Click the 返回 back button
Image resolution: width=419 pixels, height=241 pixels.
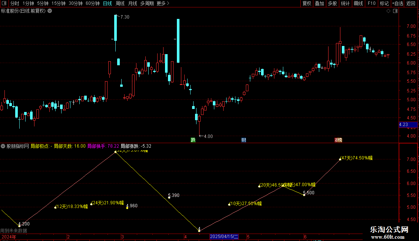point(411,3)
